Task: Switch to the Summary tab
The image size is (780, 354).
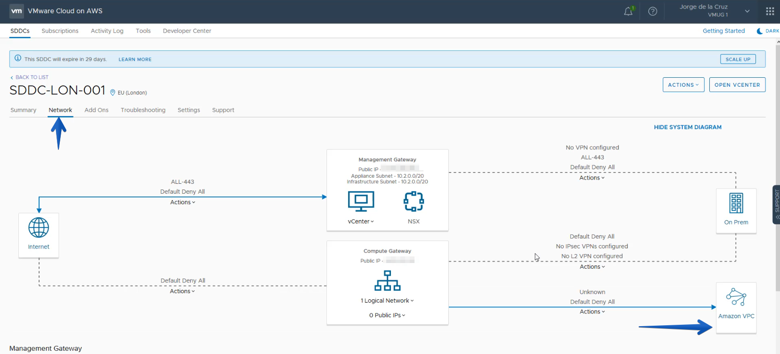Action: pyautogui.click(x=23, y=110)
